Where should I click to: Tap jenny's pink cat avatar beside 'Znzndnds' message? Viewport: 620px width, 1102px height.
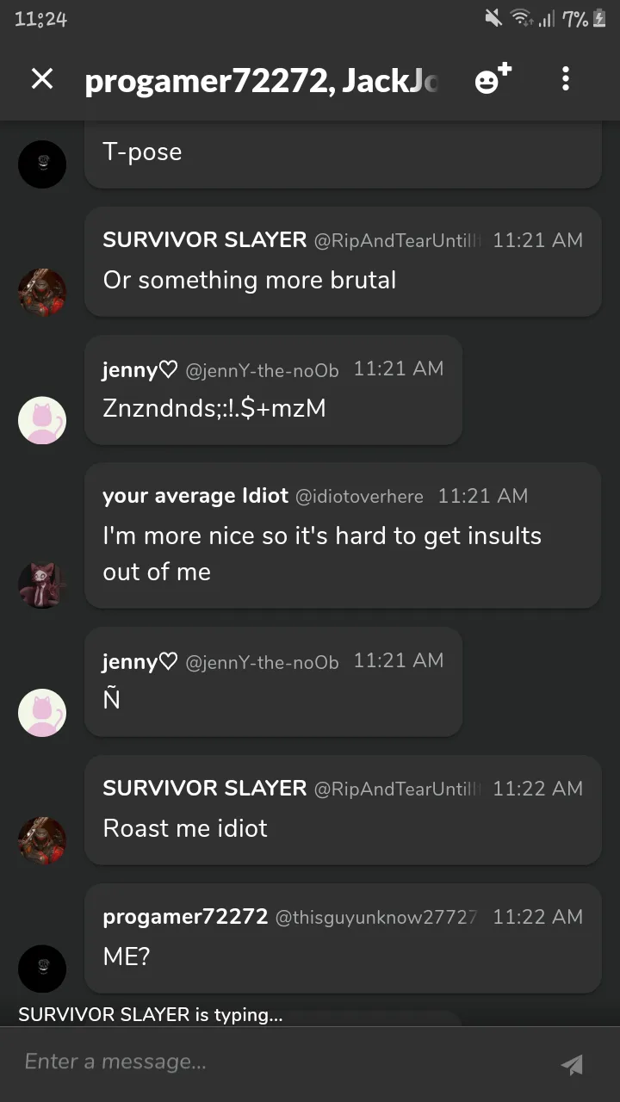(x=42, y=420)
